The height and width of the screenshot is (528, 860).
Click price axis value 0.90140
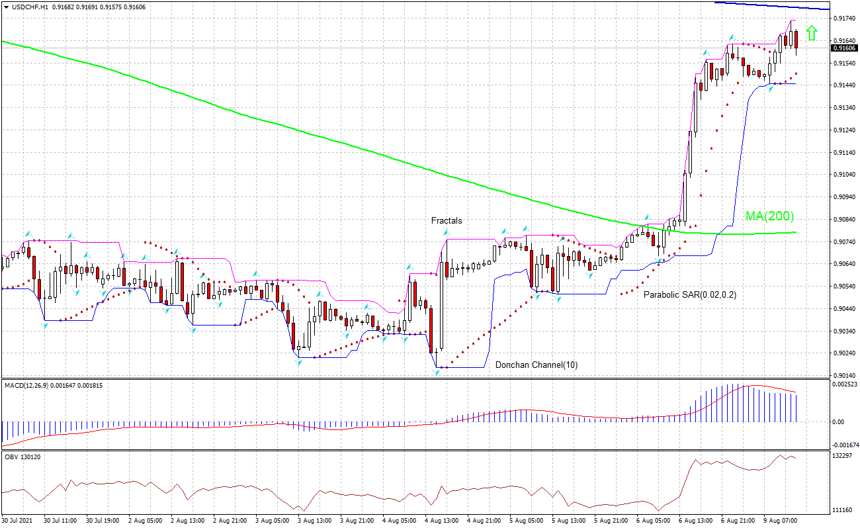[843, 376]
